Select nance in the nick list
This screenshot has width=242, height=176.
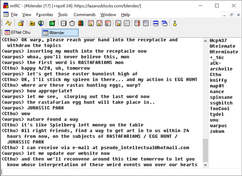[x=217, y=92]
